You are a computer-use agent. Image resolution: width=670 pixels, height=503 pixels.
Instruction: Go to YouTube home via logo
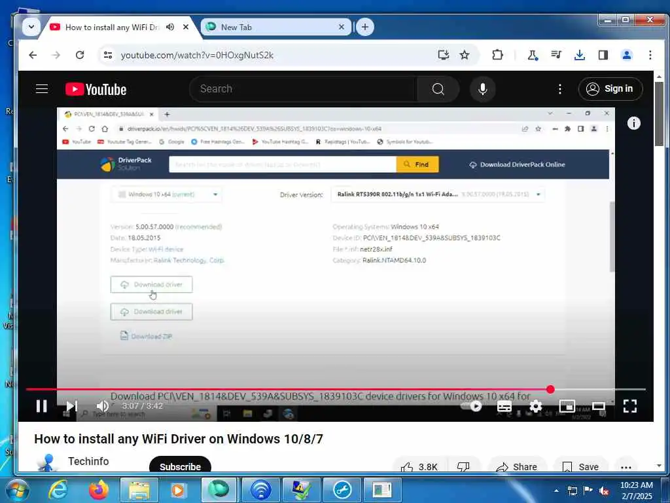(96, 89)
